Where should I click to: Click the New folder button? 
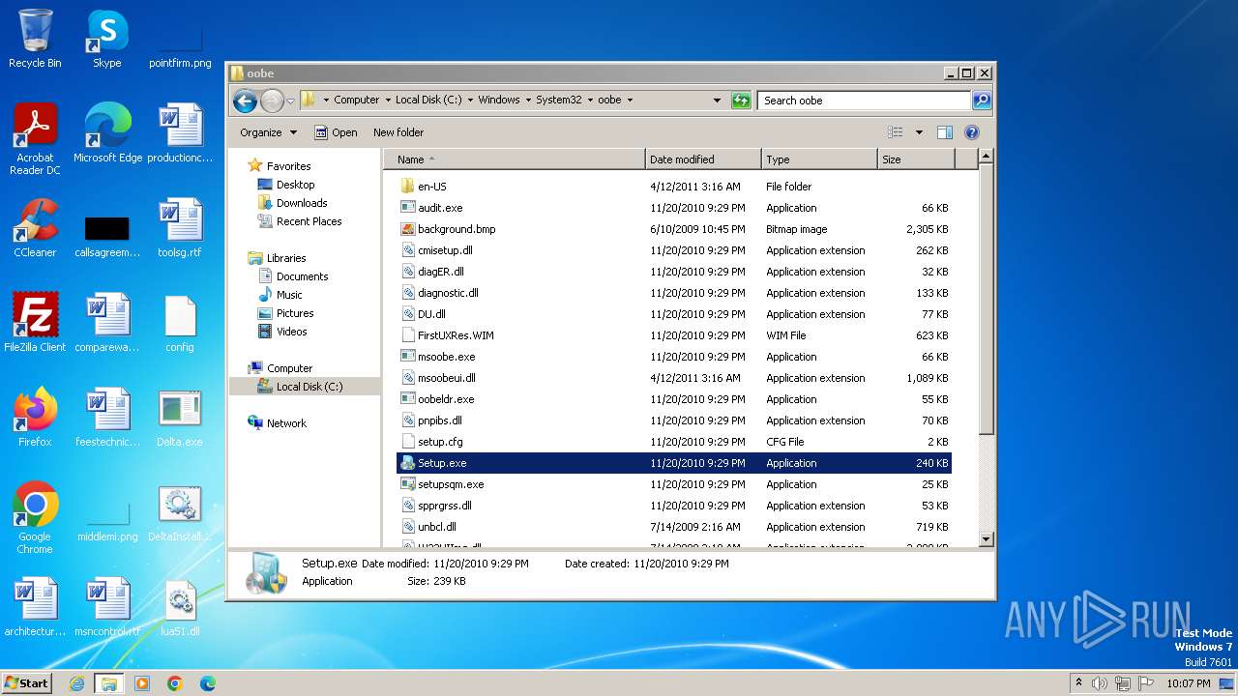[x=398, y=132]
